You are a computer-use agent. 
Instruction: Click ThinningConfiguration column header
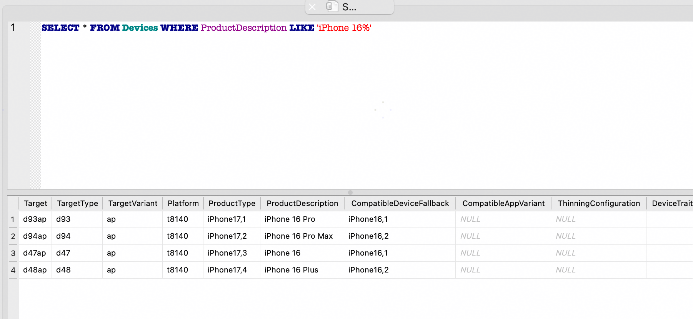point(599,203)
